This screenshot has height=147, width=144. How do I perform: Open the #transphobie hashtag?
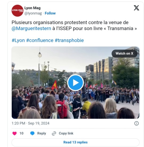pyautogui.click(x=69, y=40)
